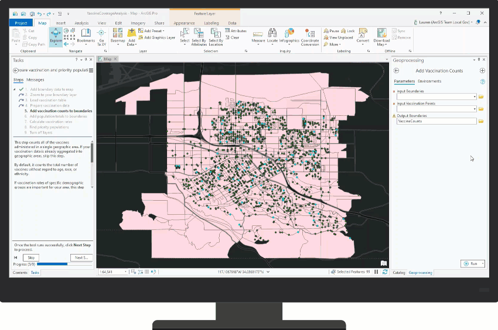Click the Run button

click(471, 264)
